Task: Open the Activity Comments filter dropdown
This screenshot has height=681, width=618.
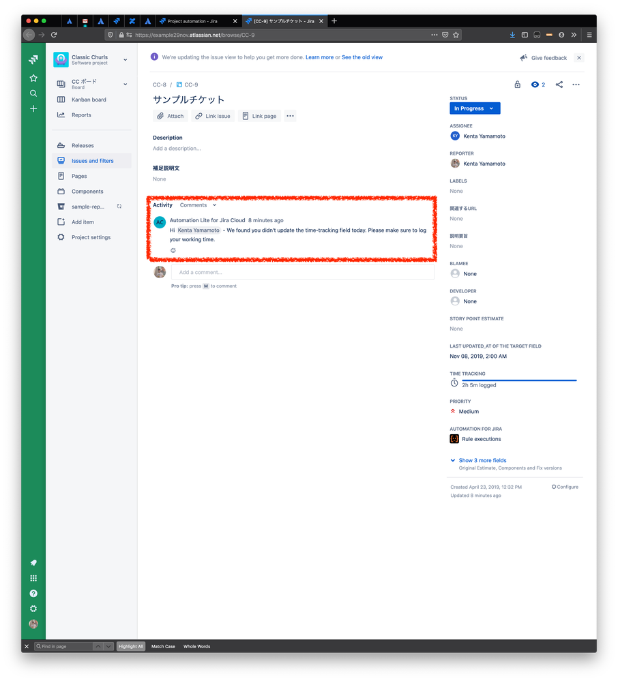Action: tap(198, 205)
